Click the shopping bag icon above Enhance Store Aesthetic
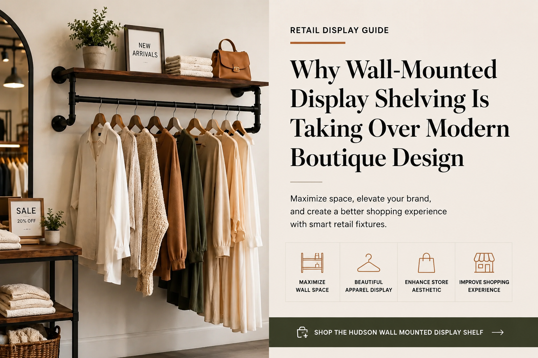Screen dimensions: 538x358 pyautogui.click(x=426, y=263)
